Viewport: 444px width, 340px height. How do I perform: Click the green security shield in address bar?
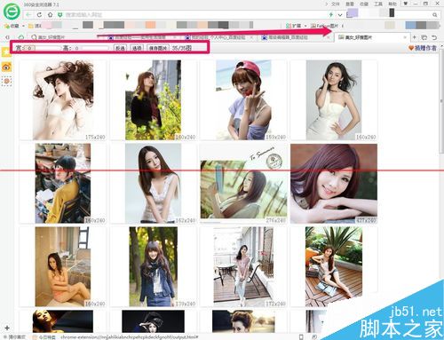(x=60, y=14)
